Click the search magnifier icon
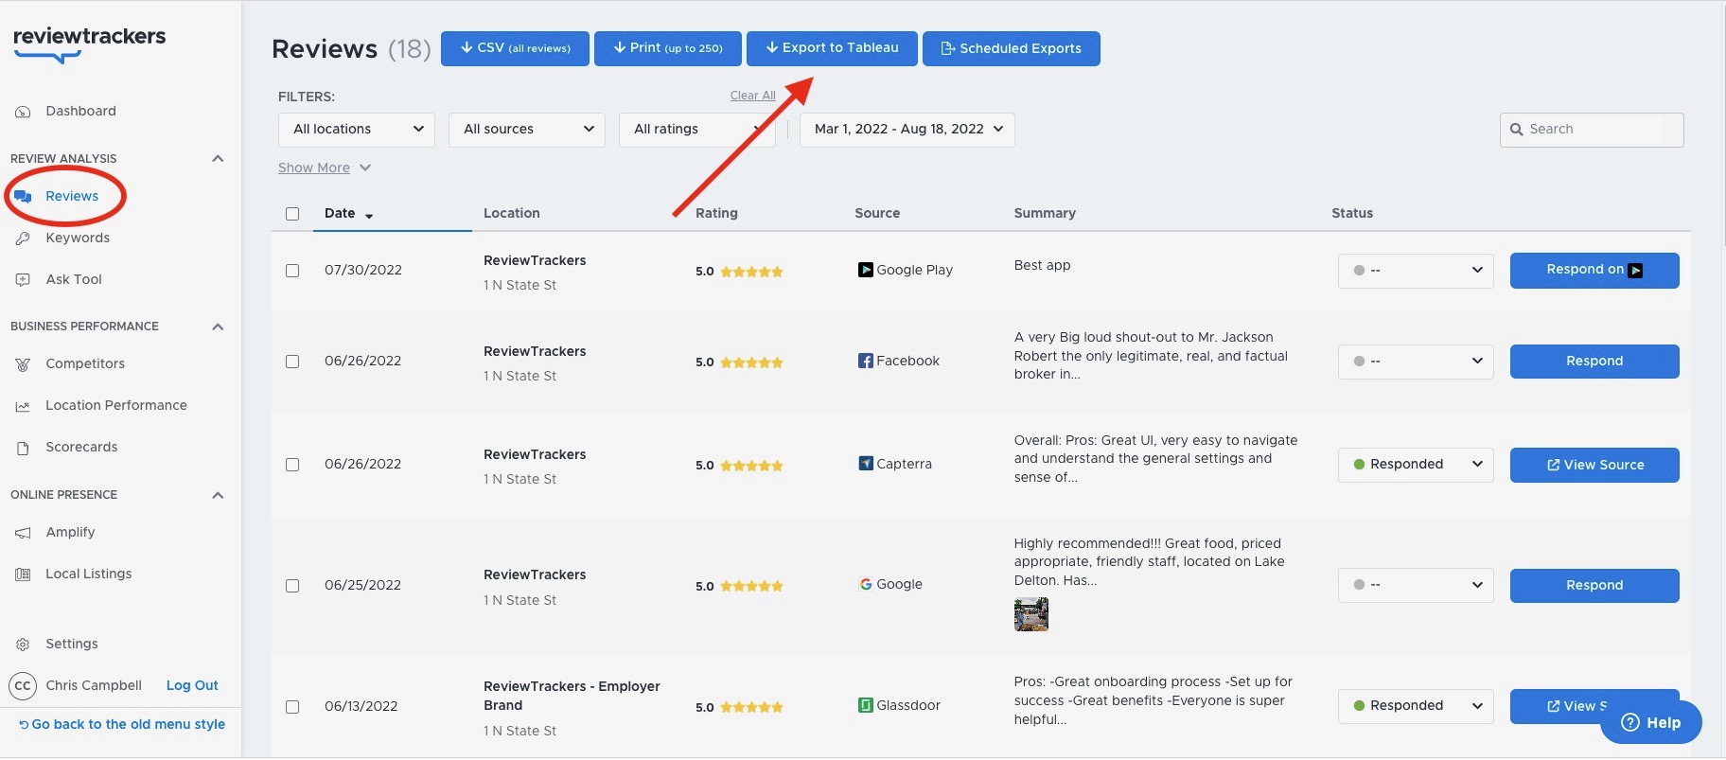The width and height of the screenshot is (1726, 760). click(1516, 130)
